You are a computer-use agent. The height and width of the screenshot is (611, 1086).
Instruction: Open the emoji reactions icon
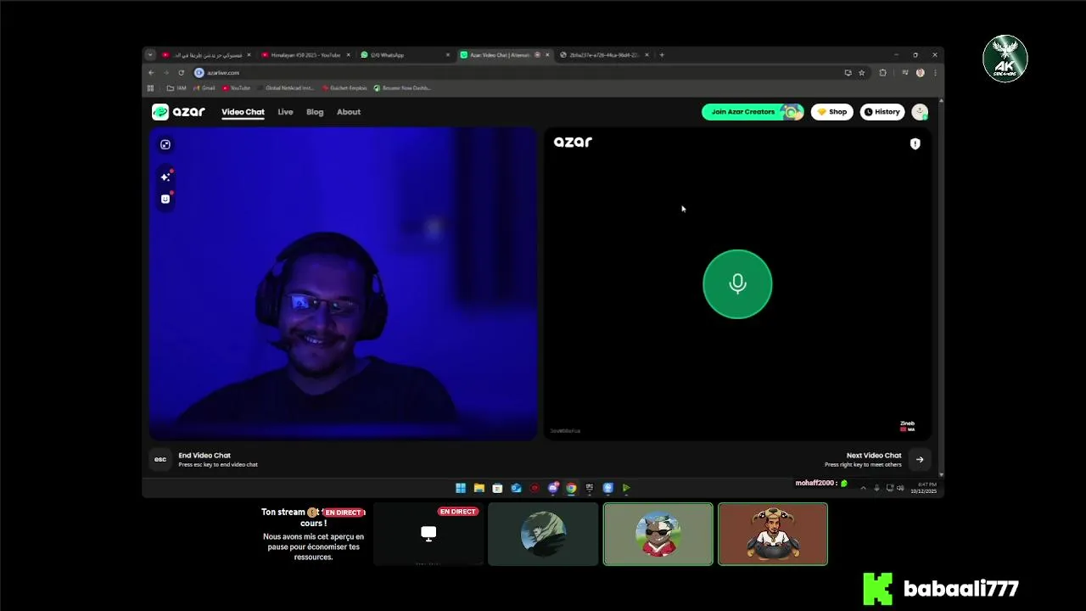click(165, 199)
